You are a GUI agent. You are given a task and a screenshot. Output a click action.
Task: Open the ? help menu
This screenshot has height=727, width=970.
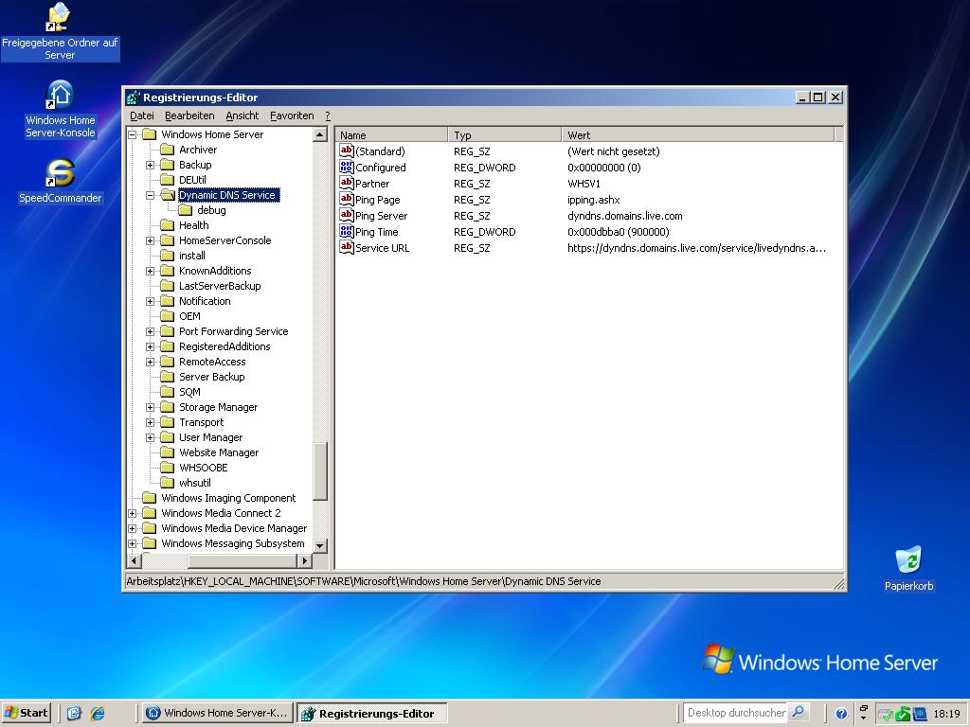[x=327, y=115]
